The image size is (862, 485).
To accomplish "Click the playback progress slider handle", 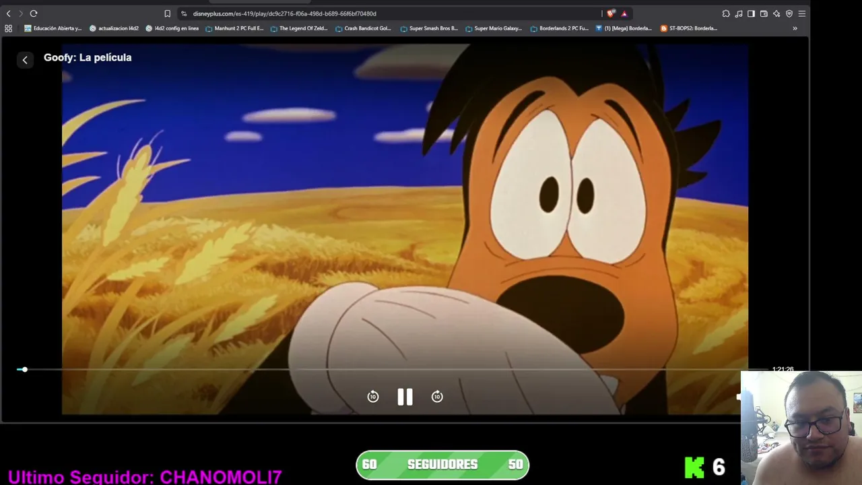I will click(x=24, y=369).
